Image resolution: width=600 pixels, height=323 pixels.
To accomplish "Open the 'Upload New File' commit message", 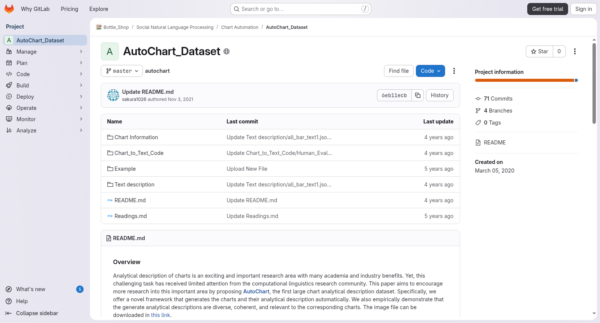I will (247, 169).
